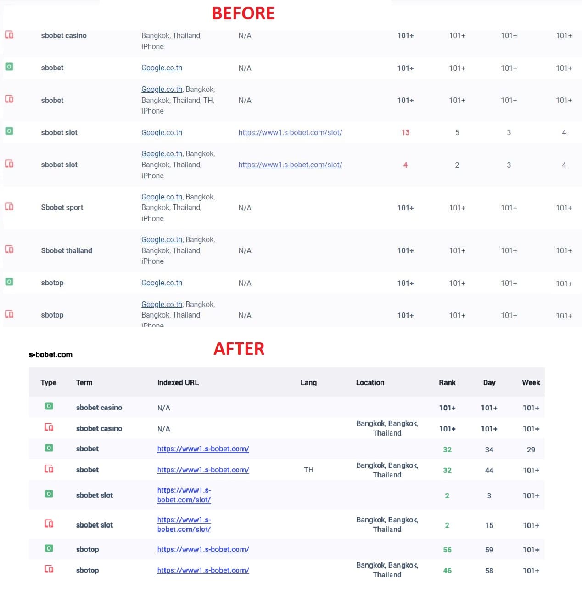Click the week value 29
This screenshot has width=582, height=613.
pos(531,450)
